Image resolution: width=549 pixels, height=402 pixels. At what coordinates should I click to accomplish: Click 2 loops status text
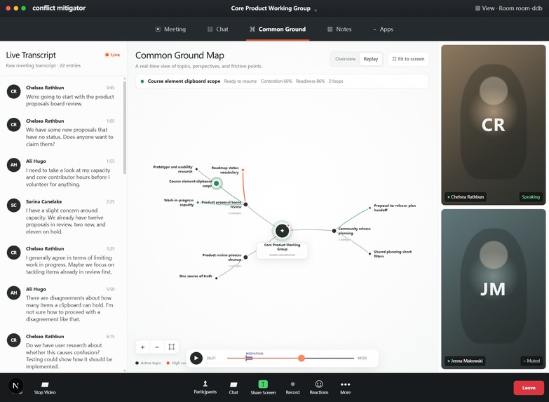click(x=336, y=81)
